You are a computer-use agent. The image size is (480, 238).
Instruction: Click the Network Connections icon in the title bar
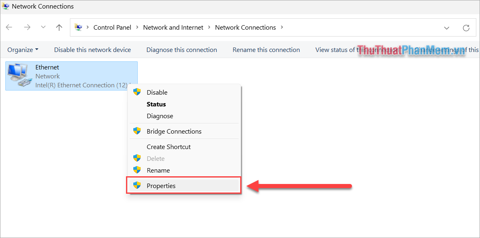coord(6,6)
